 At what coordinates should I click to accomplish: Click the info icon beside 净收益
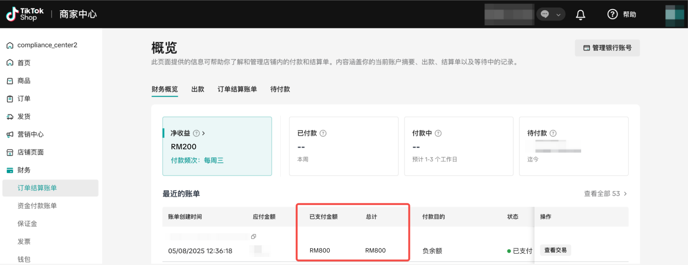[x=196, y=133]
